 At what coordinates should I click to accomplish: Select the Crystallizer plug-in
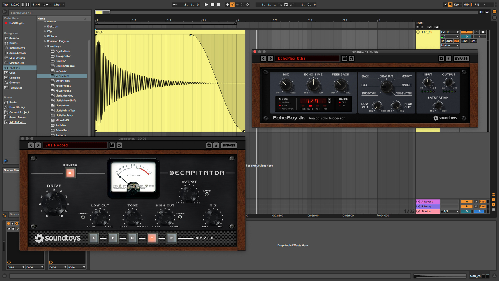pyautogui.click(x=63, y=51)
